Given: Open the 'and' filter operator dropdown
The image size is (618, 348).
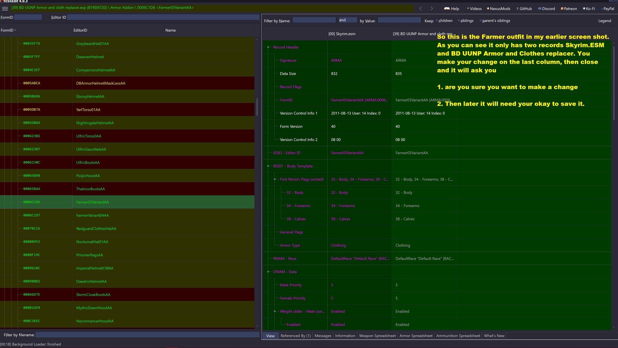Looking at the screenshot, I should (x=348, y=20).
